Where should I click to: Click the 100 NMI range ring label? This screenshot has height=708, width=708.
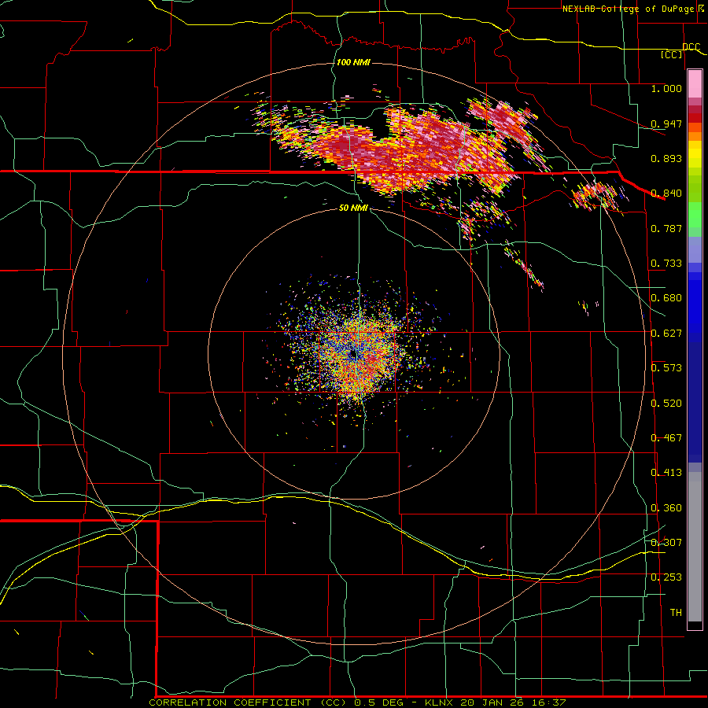click(x=353, y=62)
